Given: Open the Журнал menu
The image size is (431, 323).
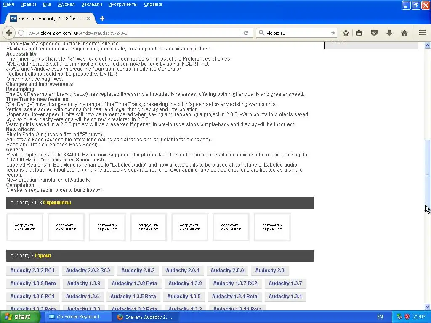Looking at the screenshot, I should pyautogui.click(x=66, y=4).
